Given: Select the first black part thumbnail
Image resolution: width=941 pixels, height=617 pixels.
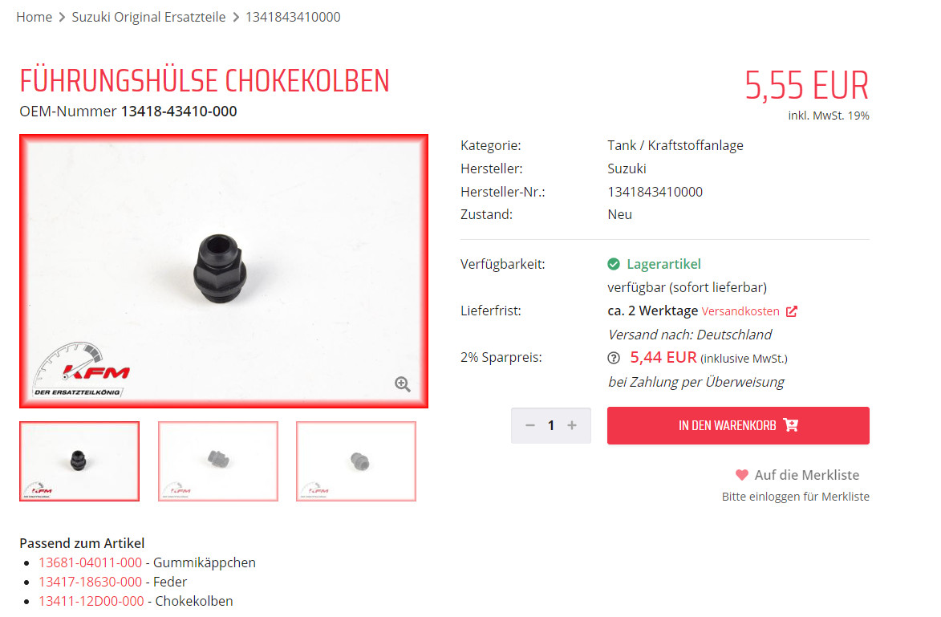Looking at the screenshot, I should pyautogui.click(x=79, y=461).
